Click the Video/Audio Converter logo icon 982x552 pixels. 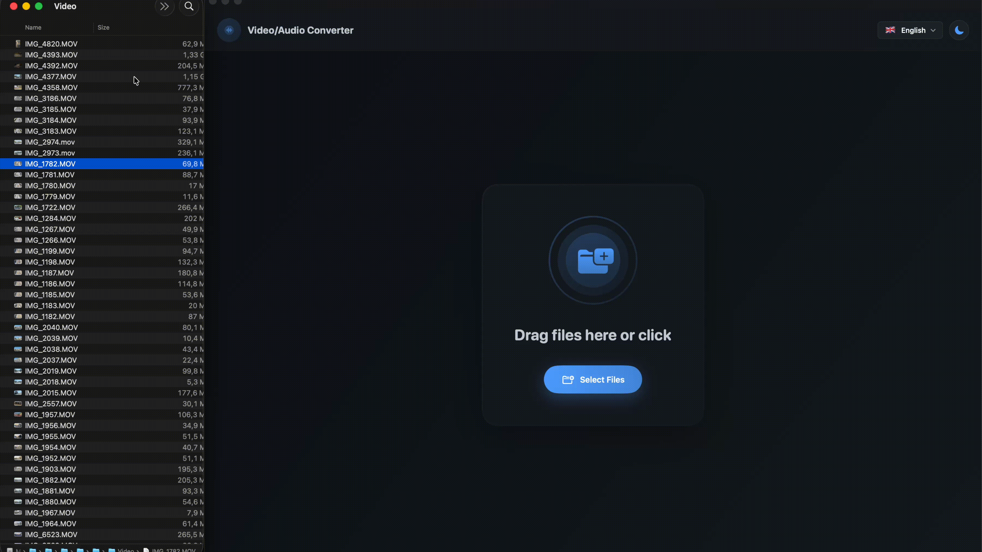click(x=229, y=30)
